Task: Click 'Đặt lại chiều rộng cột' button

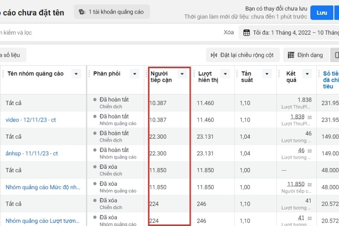Action: tap(243, 55)
